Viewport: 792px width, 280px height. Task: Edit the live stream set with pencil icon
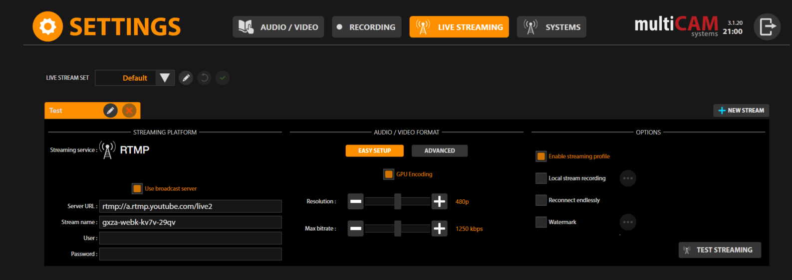(x=186, y=78)
